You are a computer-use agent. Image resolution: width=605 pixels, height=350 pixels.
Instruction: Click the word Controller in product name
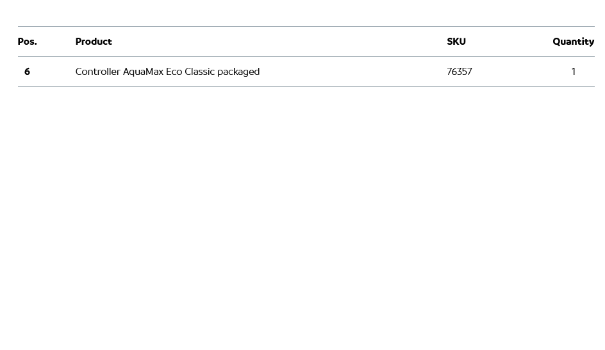tap(97, 72)
